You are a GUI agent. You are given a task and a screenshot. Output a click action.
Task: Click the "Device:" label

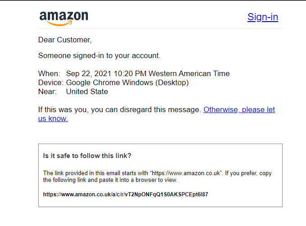tap(50, 82)
